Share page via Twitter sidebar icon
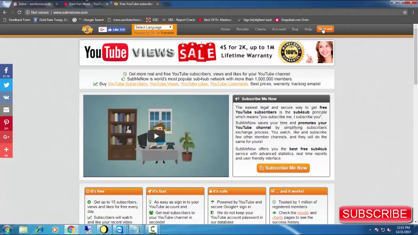Image resolution: width=418 pixels, height=235 pixels. coord(6,85)
